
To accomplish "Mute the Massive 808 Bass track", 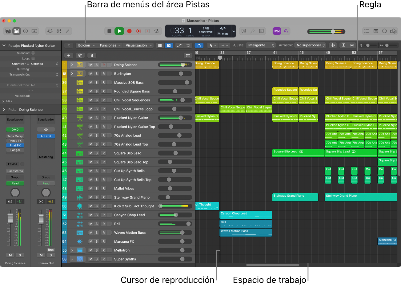I will coord(91,83).
